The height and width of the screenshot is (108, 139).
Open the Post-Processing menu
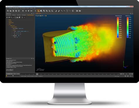22,8
